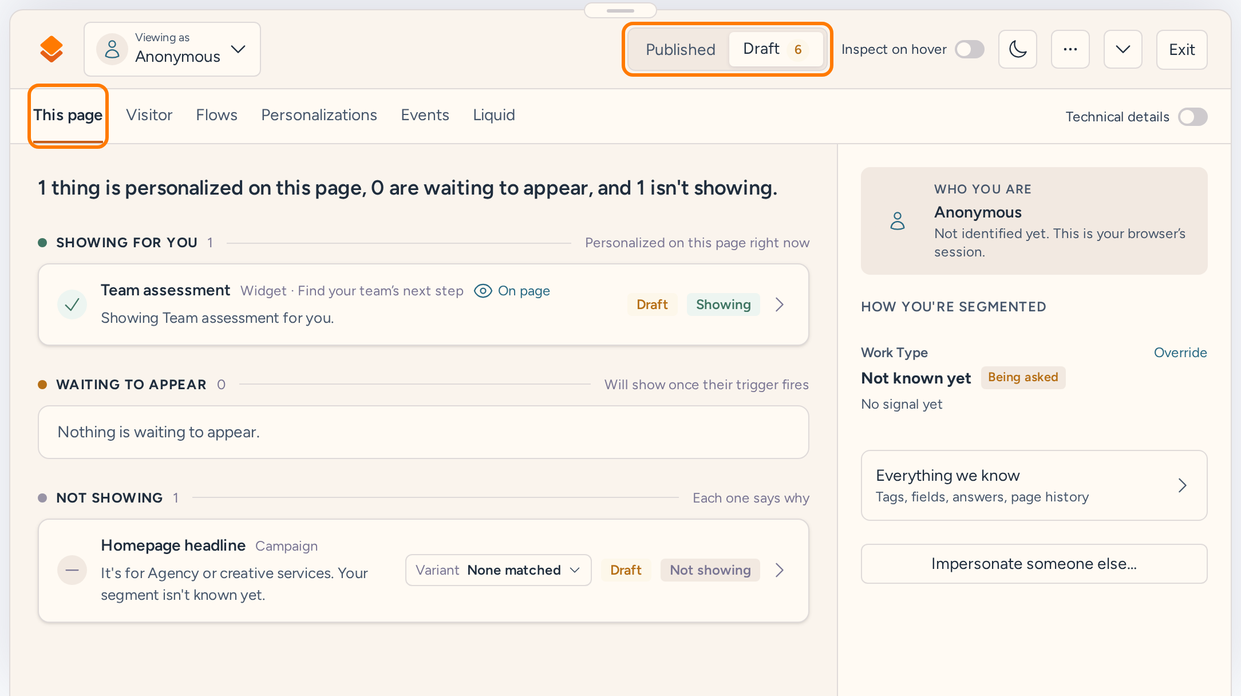The width and height of the screenshot is (1241, 696).
Task: Enable the Inspect on hover switch
Action: click(970, 49)
